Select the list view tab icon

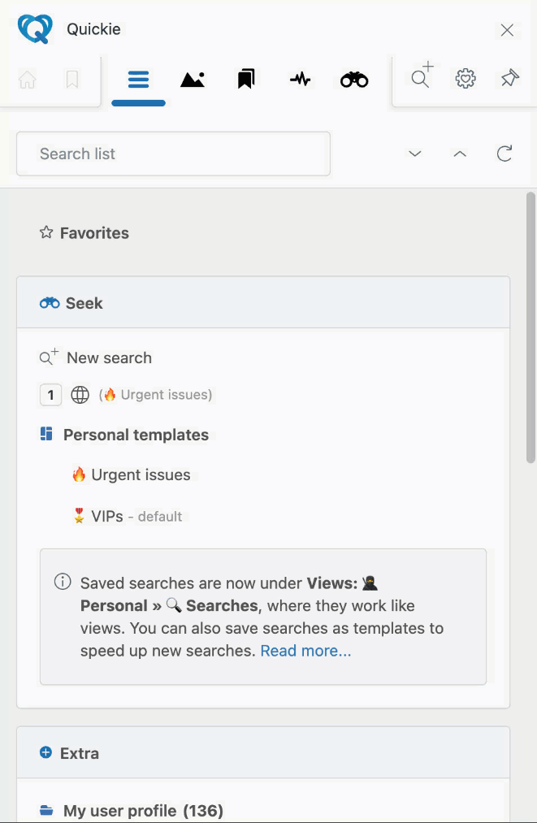139,80
